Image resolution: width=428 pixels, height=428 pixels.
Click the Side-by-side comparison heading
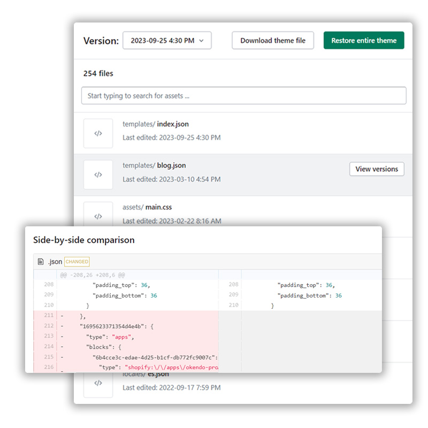click(83, 240)
